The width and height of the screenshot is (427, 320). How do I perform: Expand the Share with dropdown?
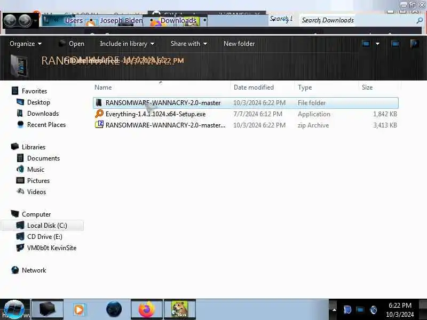(x=189, y=44)
